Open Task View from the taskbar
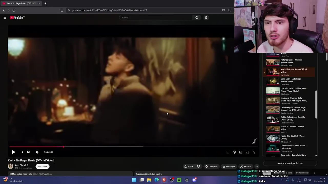328x184 pixels. point(142,180)
